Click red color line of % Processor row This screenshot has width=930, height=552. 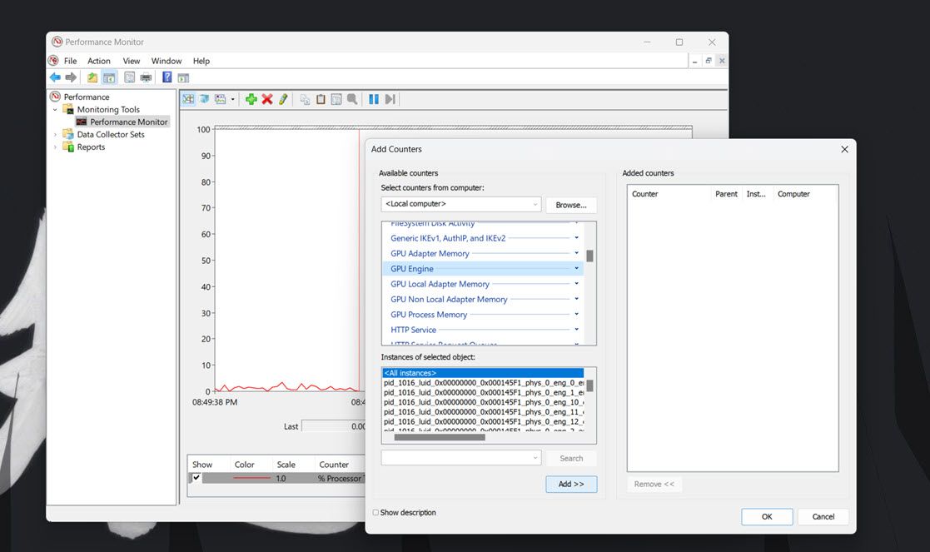[x=251, y=478]
